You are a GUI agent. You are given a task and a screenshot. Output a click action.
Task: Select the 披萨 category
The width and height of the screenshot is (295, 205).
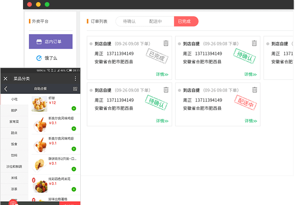point(15,110)
